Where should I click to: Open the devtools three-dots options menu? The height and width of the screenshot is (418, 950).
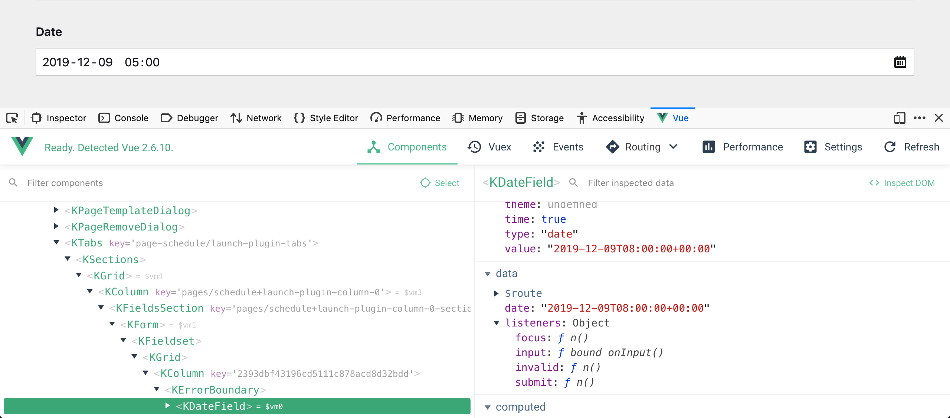coord(919,118)
